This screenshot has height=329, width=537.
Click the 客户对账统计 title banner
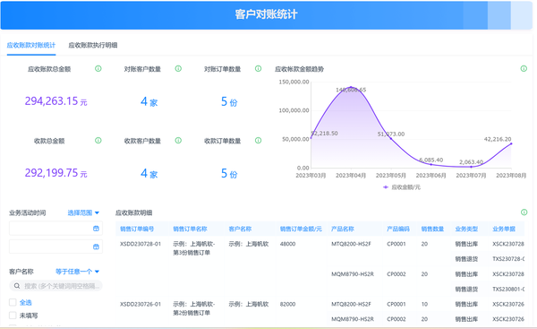pos(266,14)
